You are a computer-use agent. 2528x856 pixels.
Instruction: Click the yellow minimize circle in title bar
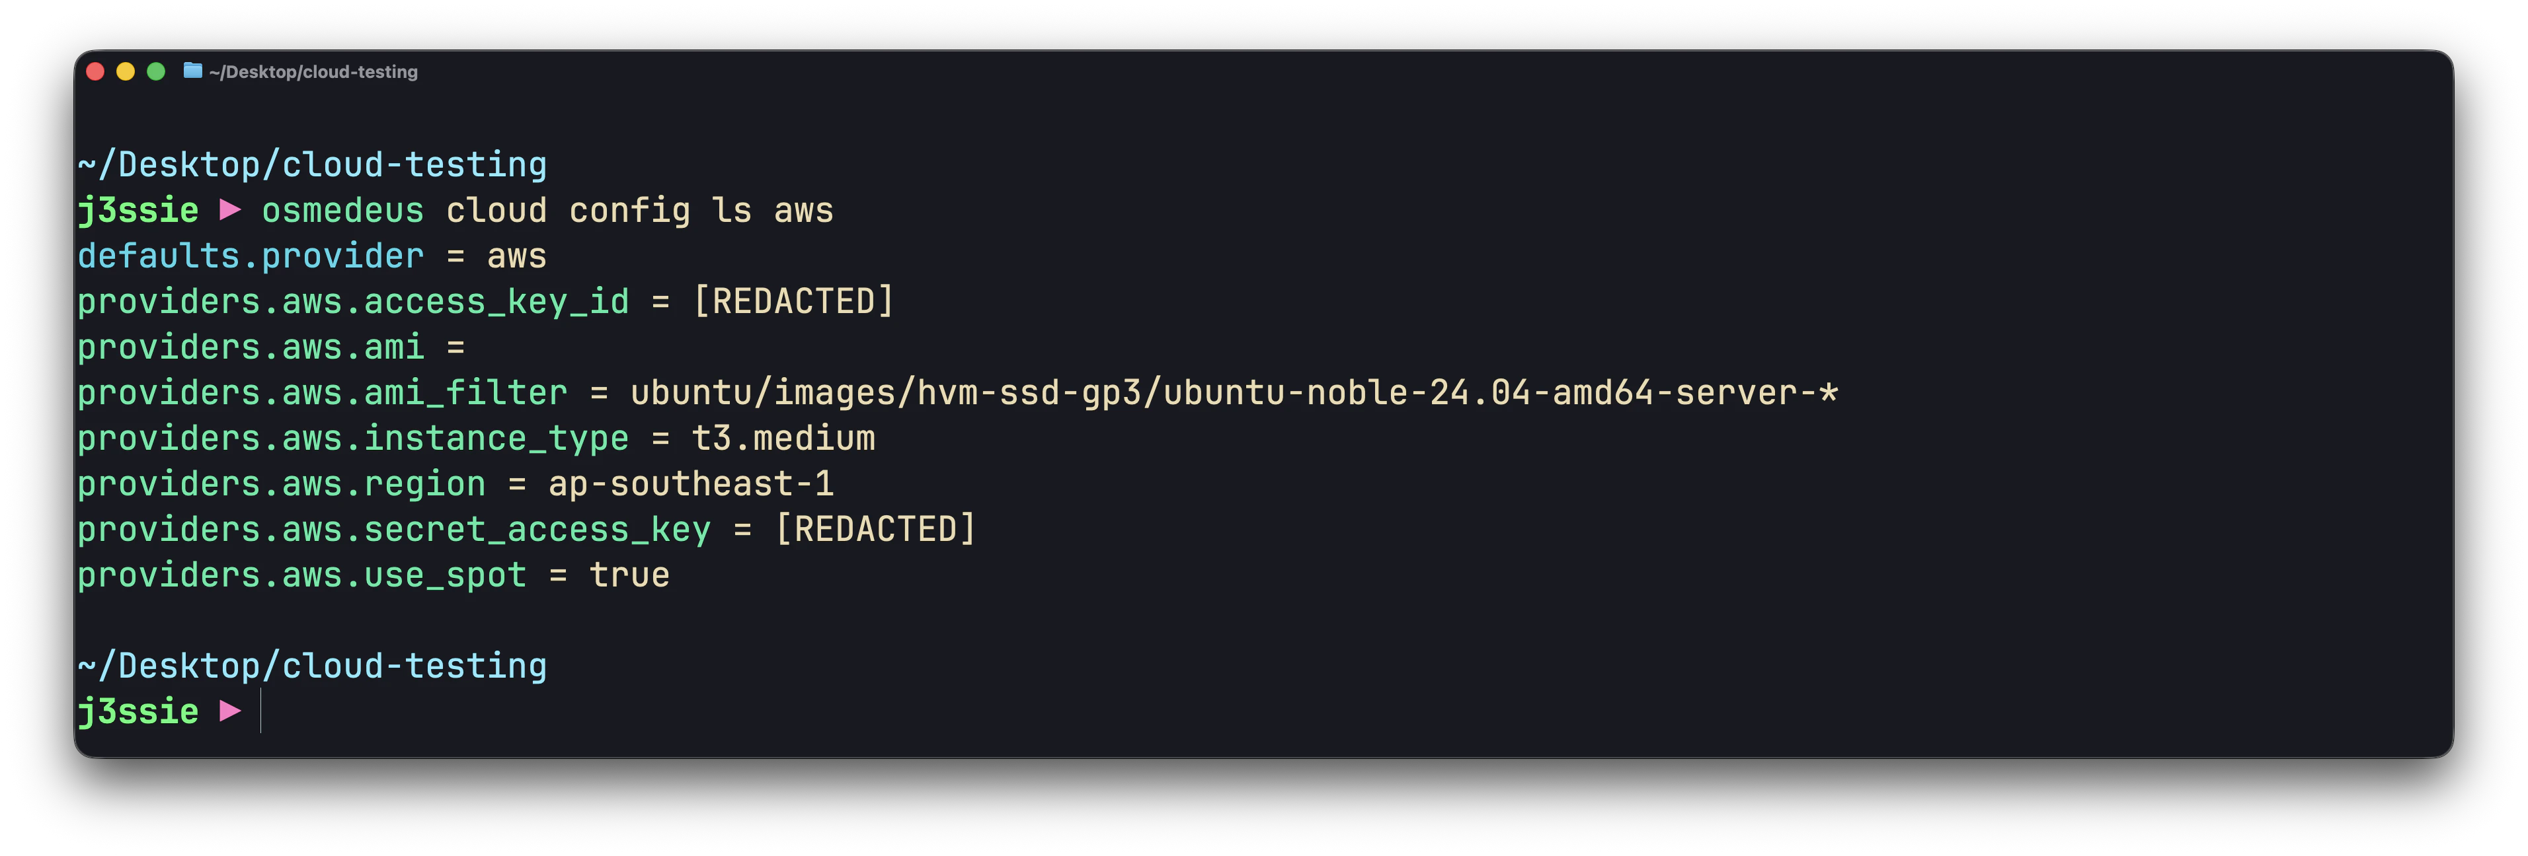coord(125,71)
